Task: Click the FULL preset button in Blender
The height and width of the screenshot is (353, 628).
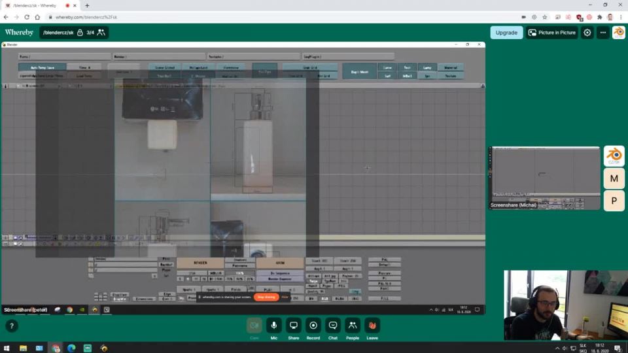Action: (385, 299)
